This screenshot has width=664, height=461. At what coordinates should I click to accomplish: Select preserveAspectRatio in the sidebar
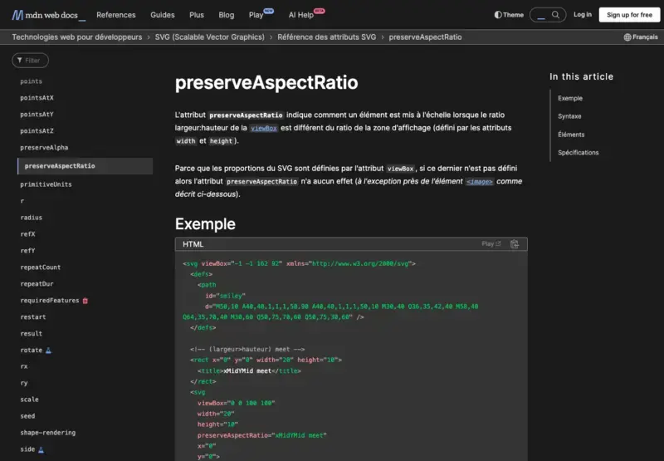(85, 166)
